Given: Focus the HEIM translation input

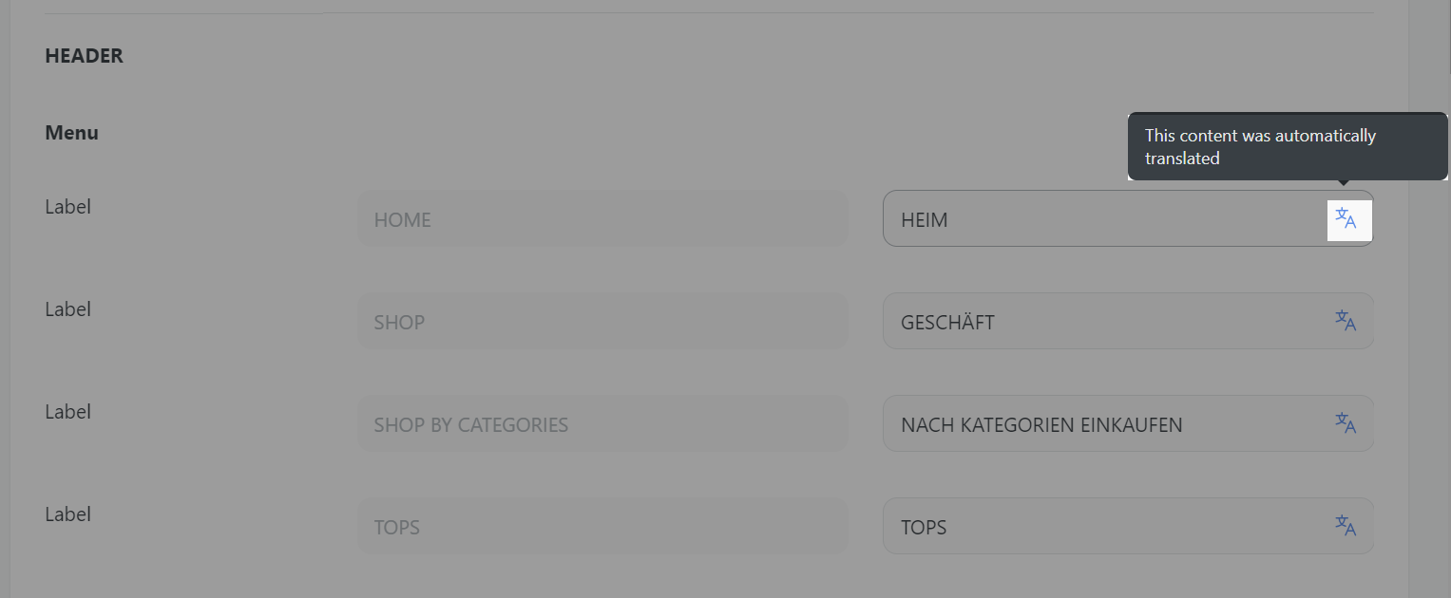Looking at the screenshot, I should point(1128,218).
